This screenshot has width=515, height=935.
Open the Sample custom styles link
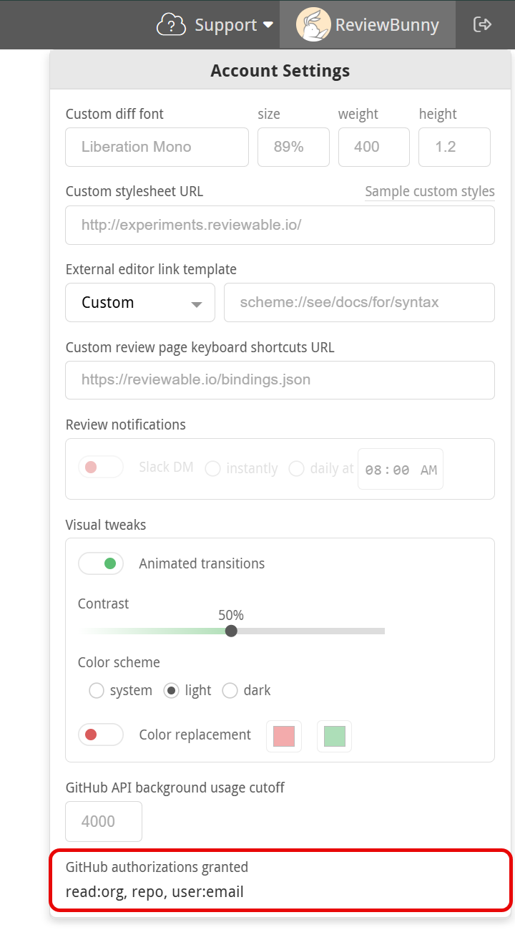point(429,191)
